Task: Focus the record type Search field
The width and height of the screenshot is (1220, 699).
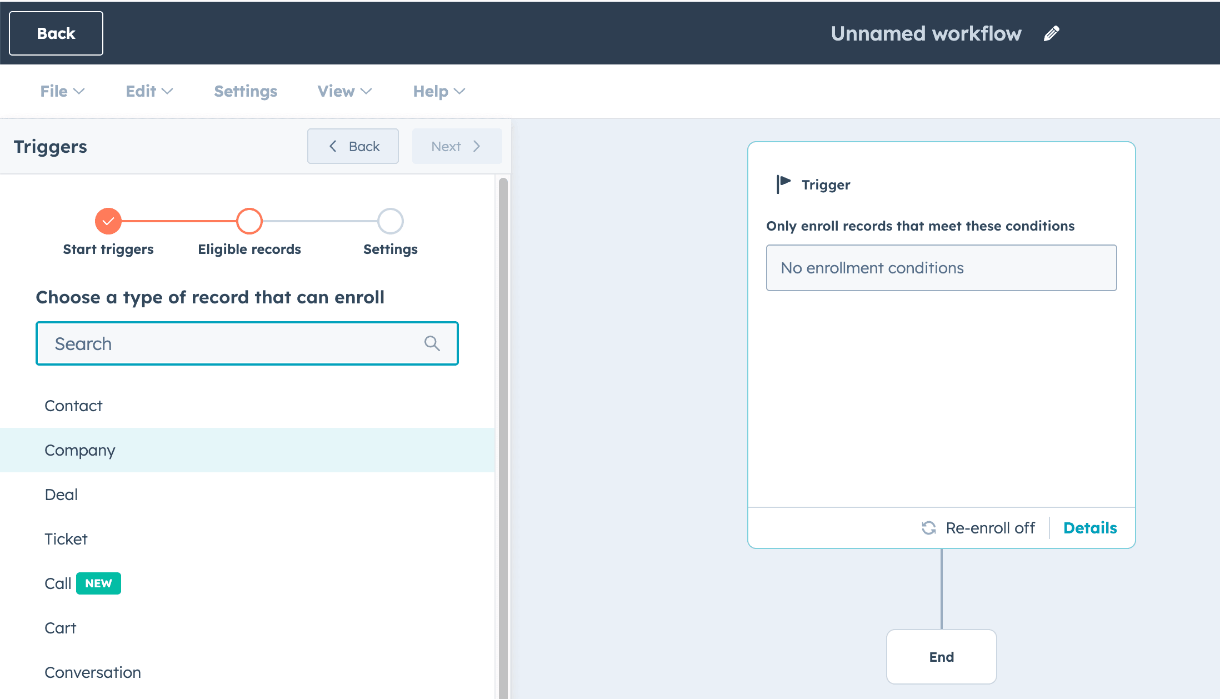Action: 233,343
